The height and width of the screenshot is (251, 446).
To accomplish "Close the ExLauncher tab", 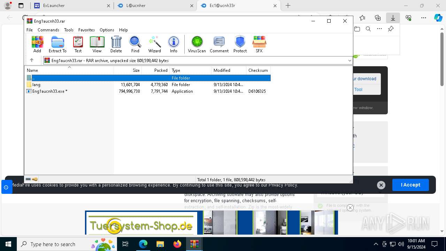I will [x=108, y=6].
